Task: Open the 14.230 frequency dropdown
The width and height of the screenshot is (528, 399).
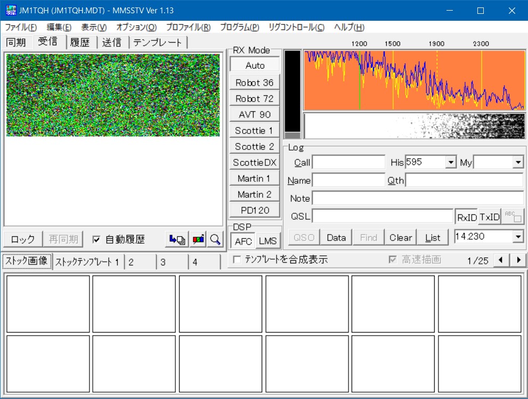Action: click(x=518, y=237)
